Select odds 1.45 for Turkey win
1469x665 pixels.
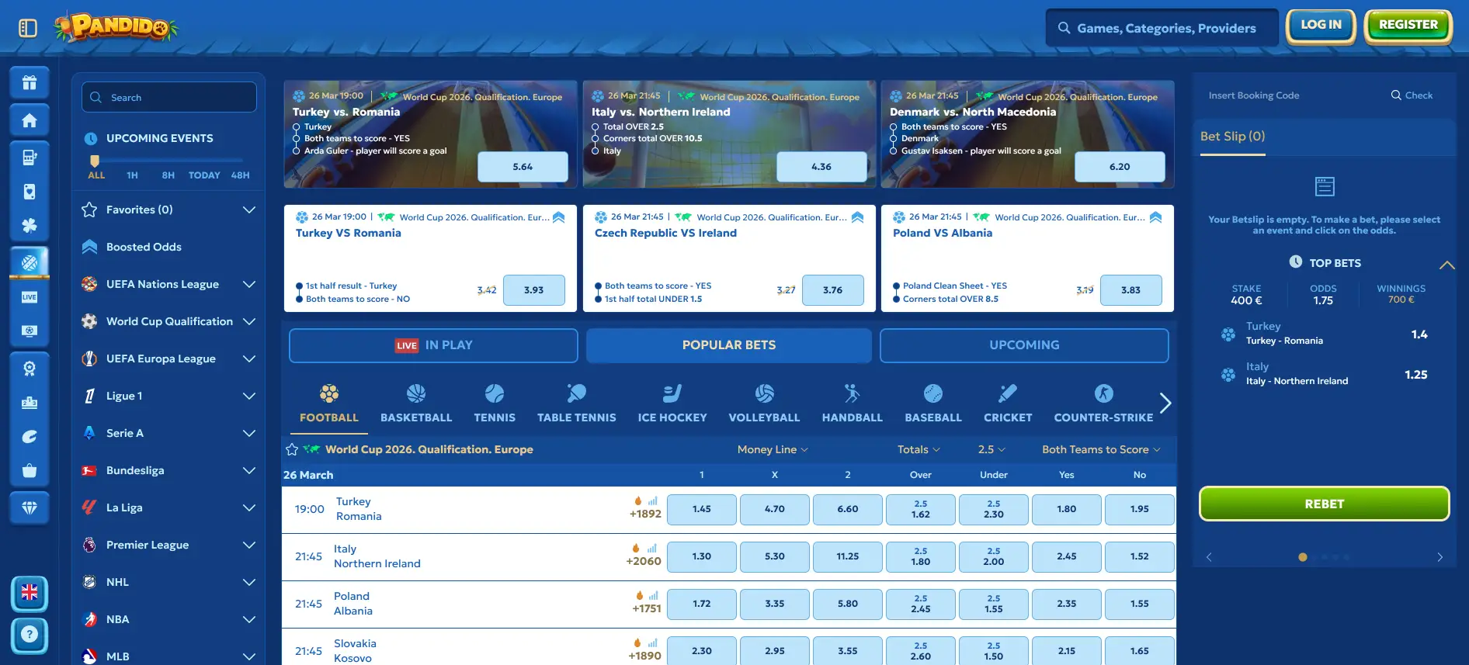coord(702,509)
